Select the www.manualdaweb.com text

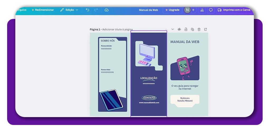click(x=149, y=103)
